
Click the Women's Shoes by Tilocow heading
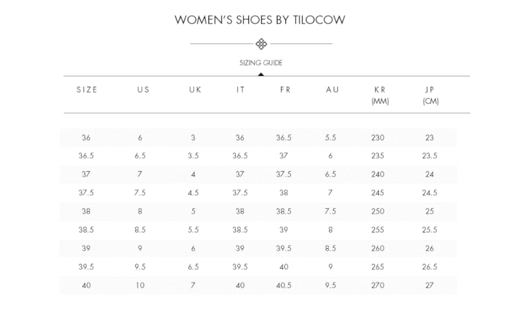(x=260, y=20)
